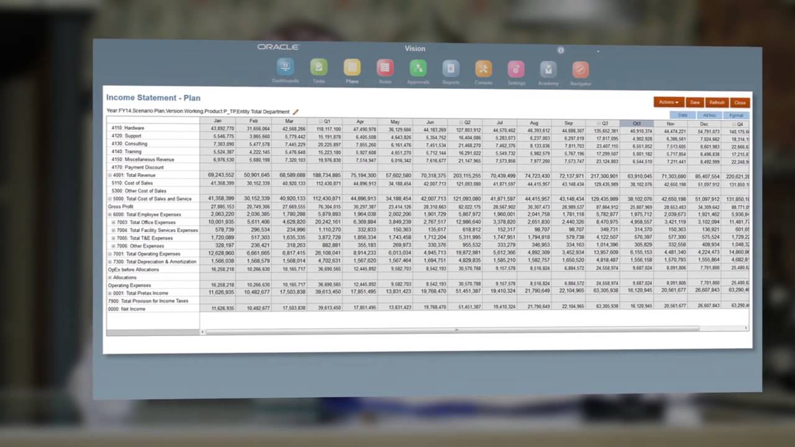The image size is (795, 447).
Task: Select the Jan column header
Action: [x=217, y=121]
